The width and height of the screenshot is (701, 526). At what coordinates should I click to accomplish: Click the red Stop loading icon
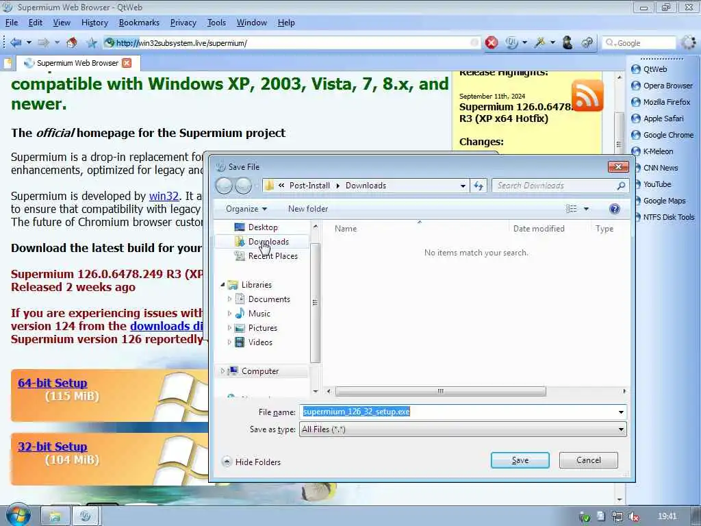click(492, 42)
